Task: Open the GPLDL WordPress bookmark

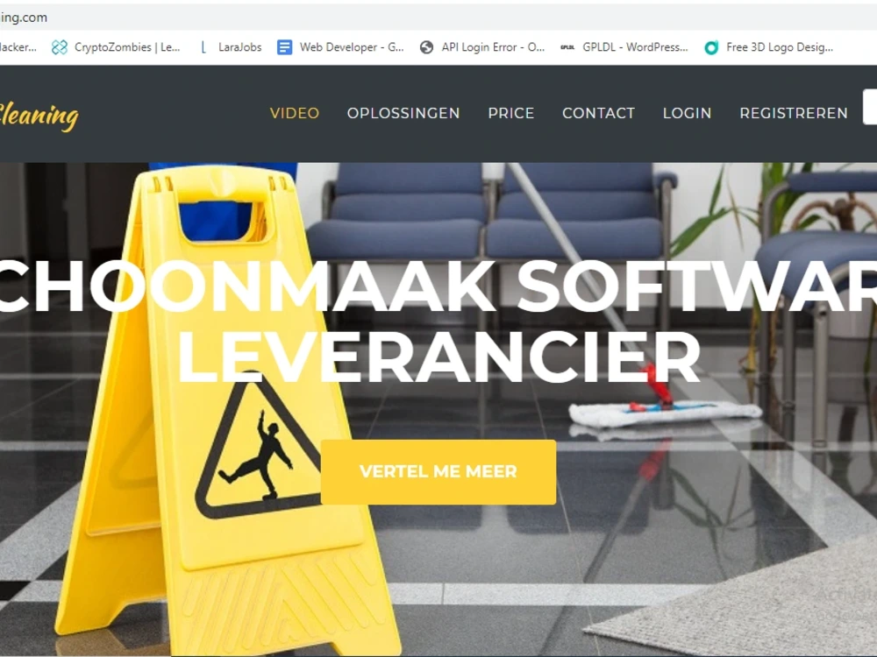Action: point(624,47)
